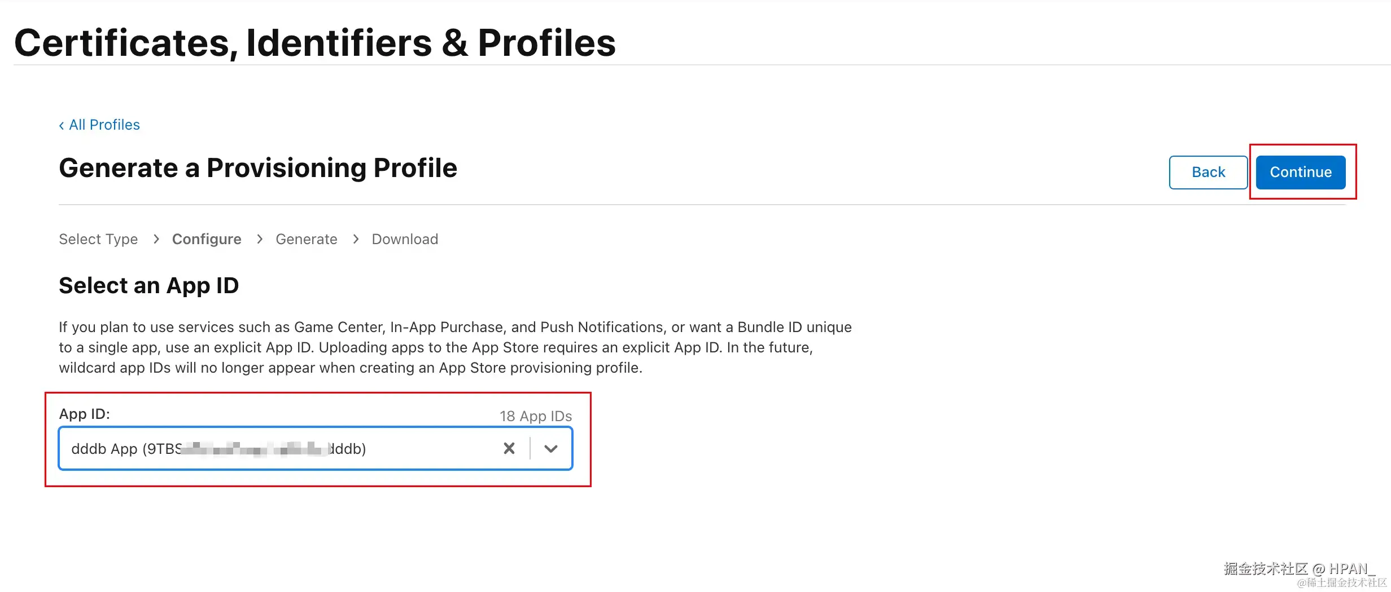
Task: Click the 18 App IDs count label
Action: pyautogui.click(x=535, y=416)
